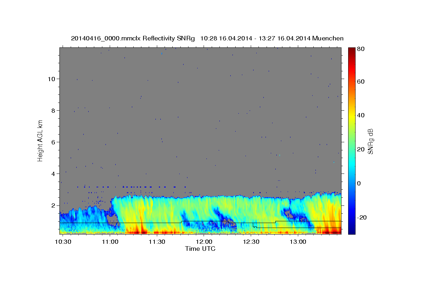Screen dimensions: 422x281
Task: Click the colorbar -20 label
Action: [x=362, y=217]
